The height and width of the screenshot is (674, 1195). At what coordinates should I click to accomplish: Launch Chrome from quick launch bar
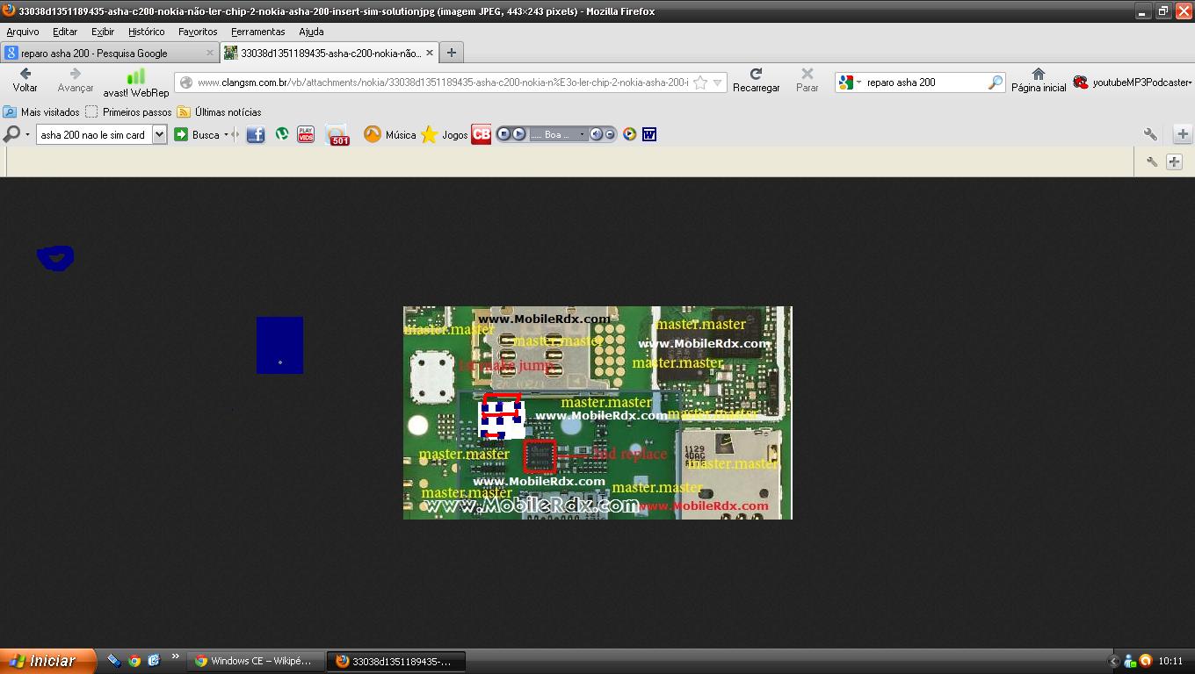[x=134, y=661]
